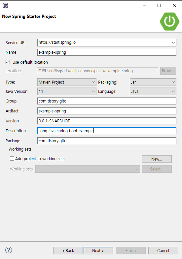The height and width of the screenshot is (259, 182).
Task: Open the Type dropdown showing Maven Project
Action: click(67, 82)
